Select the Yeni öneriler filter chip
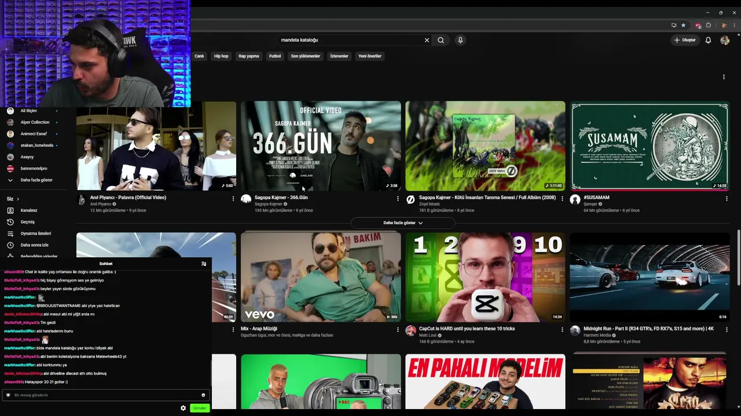 (x=370, y=56)
